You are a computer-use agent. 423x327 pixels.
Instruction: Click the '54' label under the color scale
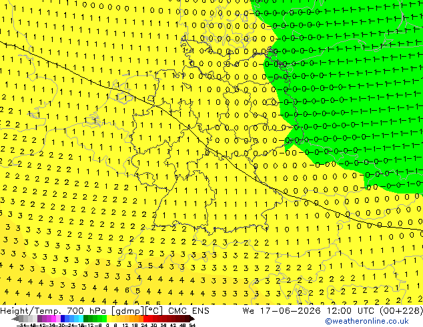(x=192, y=326)
